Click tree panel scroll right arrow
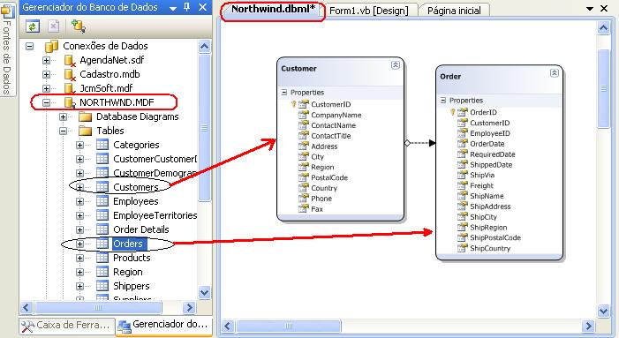The image size is (619, 338). [x=189, y=308]
